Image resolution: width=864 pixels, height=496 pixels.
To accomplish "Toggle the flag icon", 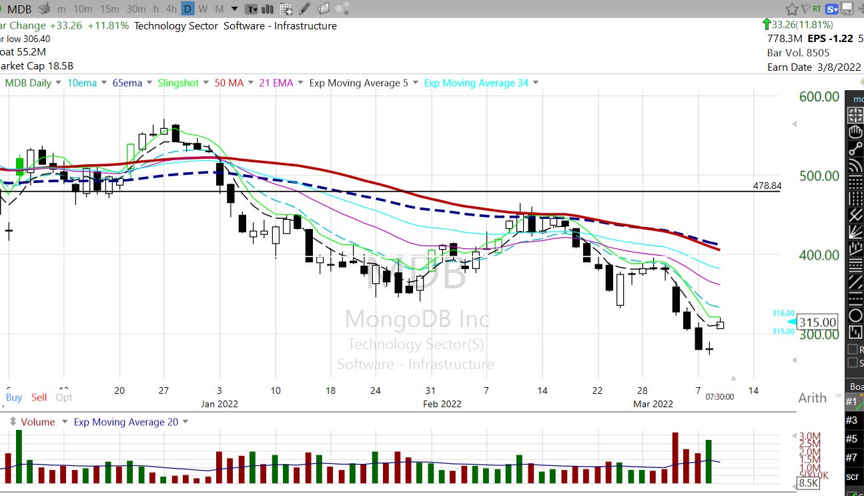I will pyautogui.click(x=806, y=9).
